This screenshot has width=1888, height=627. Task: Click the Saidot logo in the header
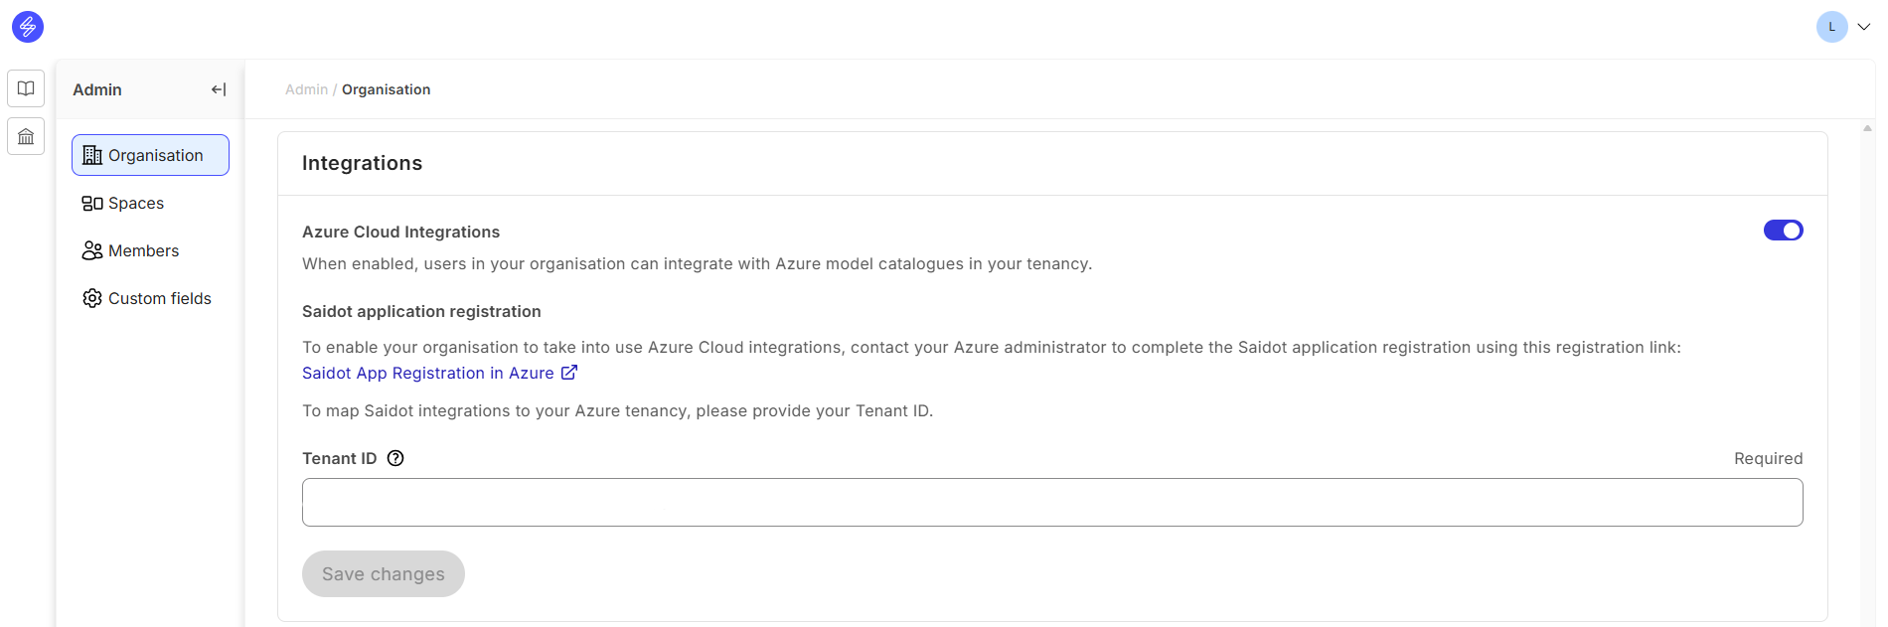pos(28,27)
